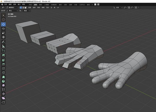This screenshot has height=112, width=156.
Task: Open the 编辑模式 mode dropdown
Action: (12, 7)
